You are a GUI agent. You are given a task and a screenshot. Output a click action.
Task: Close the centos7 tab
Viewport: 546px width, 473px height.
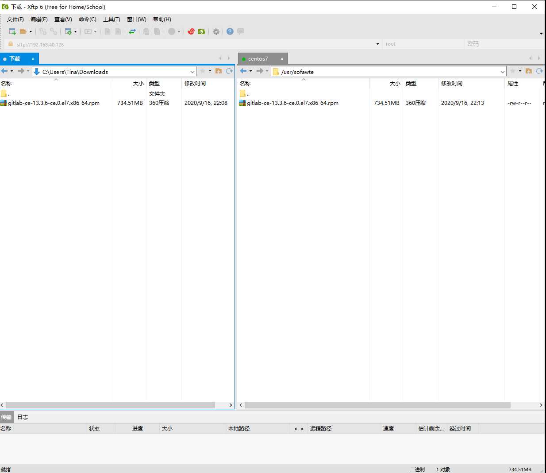pos(282,59)
